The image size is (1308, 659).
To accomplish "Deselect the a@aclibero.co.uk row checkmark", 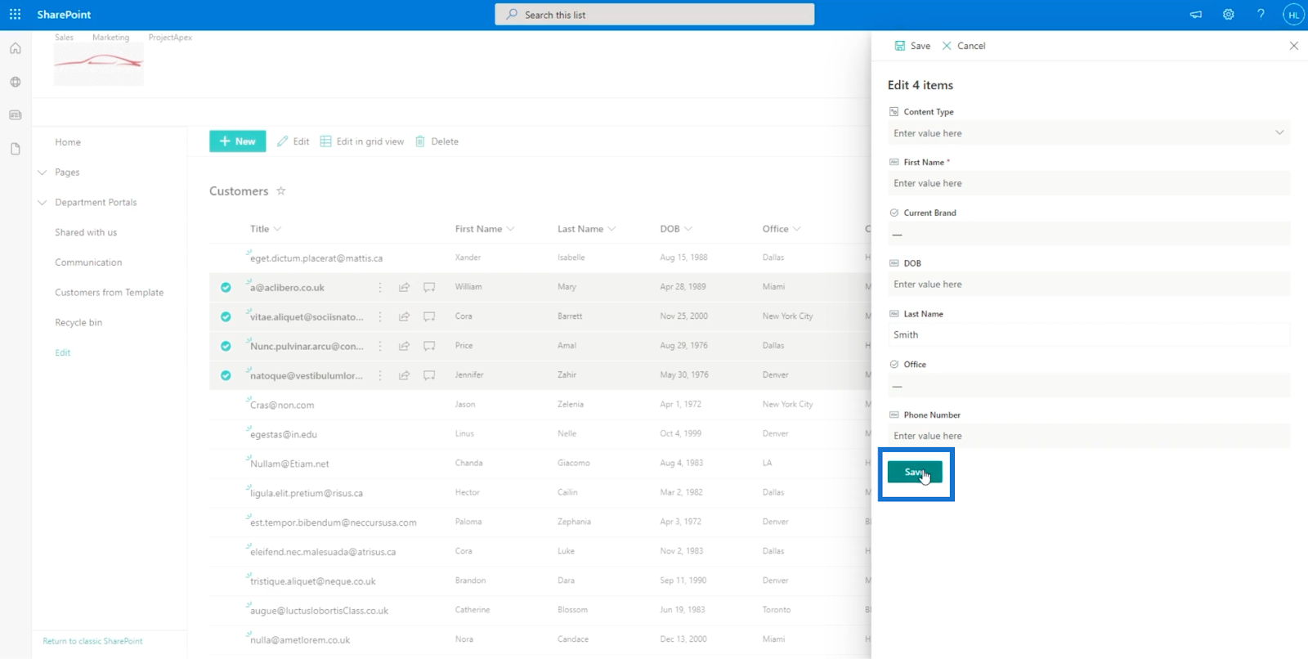I will click(226, 287).
